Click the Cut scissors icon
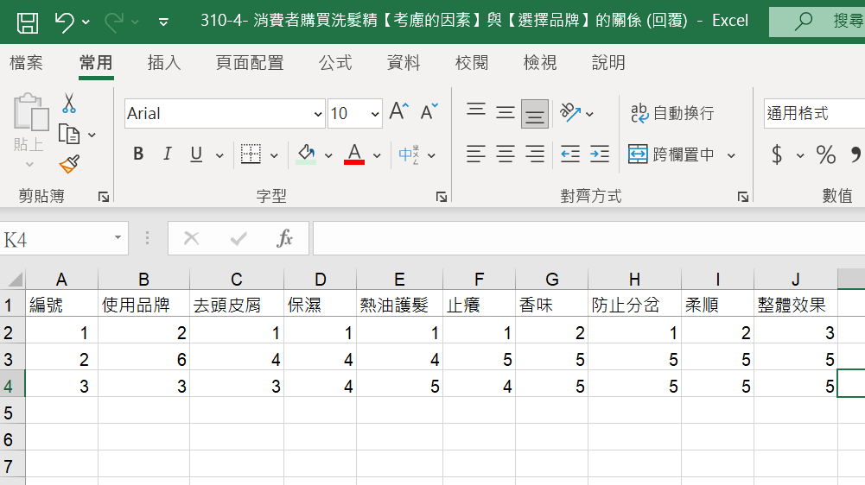 [x=69, y=104]
